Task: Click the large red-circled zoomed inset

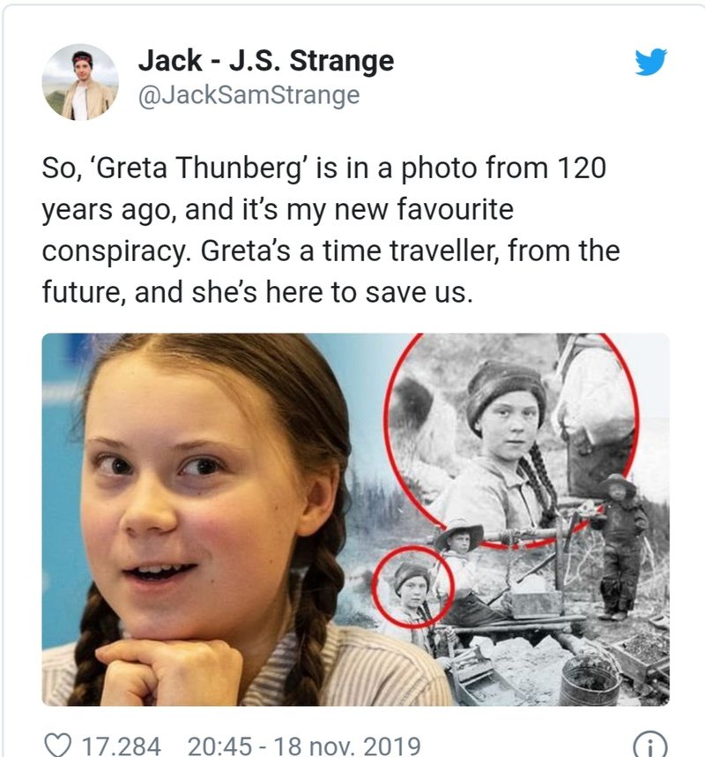Action: (512, 439)
